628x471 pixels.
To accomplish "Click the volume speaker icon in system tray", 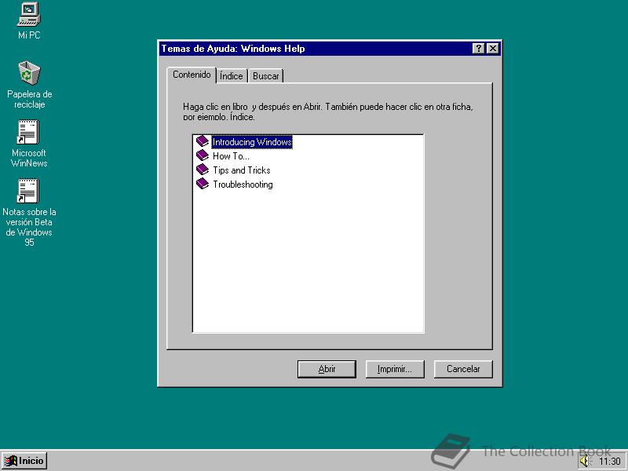I will point(585,461).
